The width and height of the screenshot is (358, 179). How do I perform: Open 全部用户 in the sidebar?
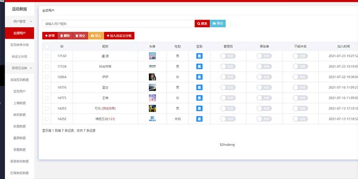(20, 33)
